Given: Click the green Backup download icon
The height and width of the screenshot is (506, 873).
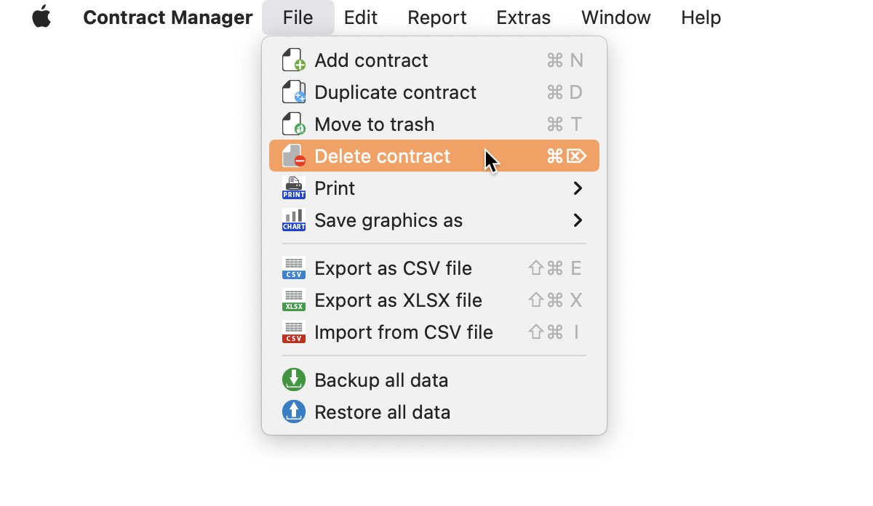Looking at the screenshot, I should point(294,380).
